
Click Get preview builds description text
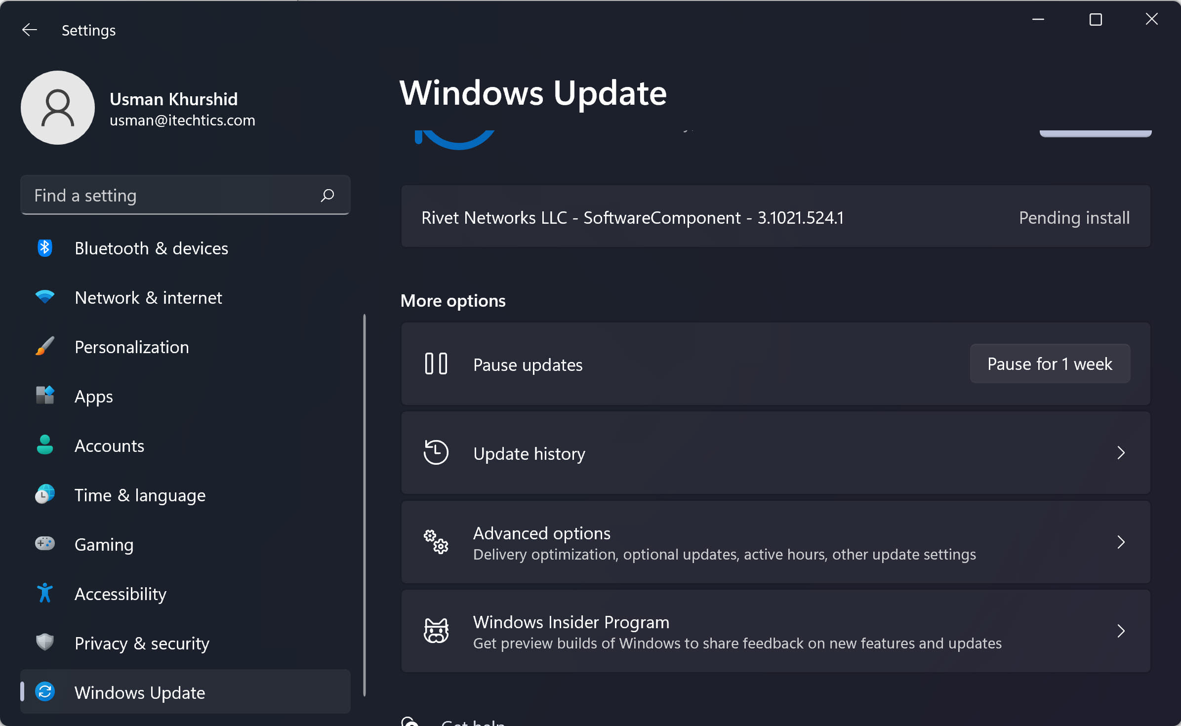(737, 644)
